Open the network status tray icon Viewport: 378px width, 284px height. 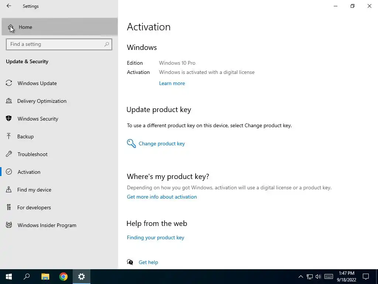click(310, 277)
